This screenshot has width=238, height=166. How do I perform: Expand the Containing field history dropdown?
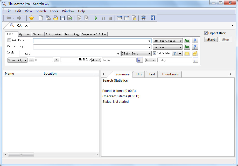tap(149, 47)
